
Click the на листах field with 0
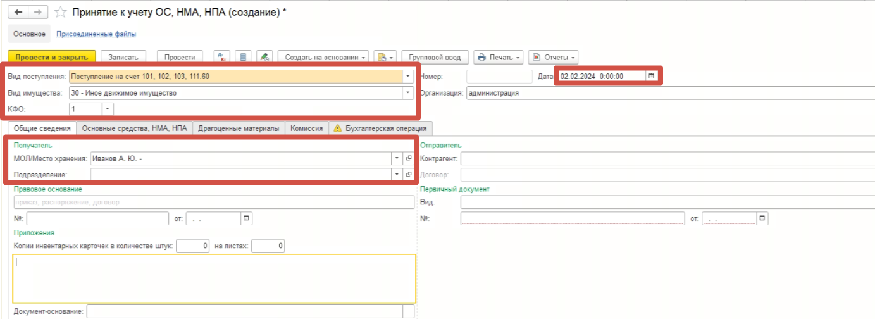point(268,246)
